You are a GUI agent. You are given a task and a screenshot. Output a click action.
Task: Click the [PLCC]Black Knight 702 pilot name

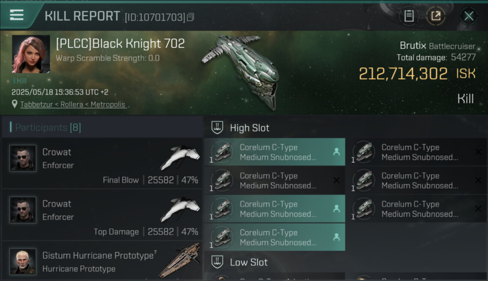click(120, 44)
